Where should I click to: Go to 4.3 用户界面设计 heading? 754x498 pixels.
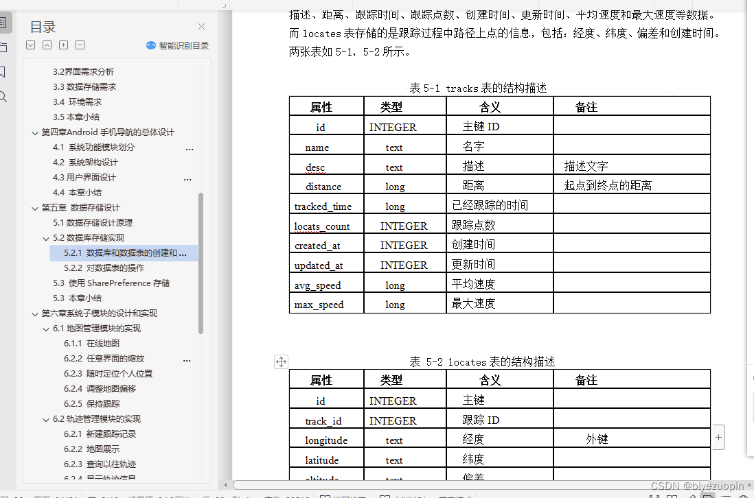point(84,178)
